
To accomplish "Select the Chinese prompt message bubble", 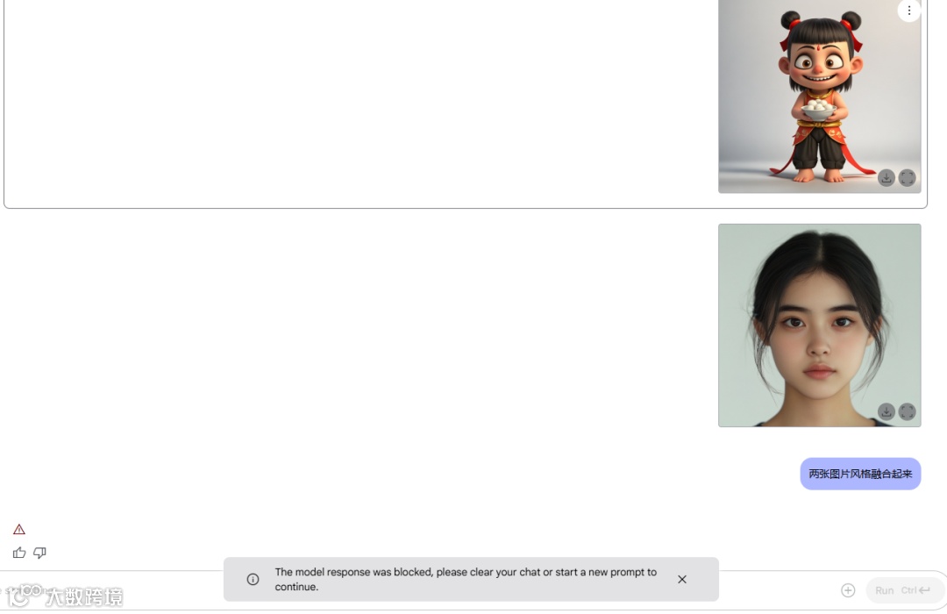I will [861, 474].
